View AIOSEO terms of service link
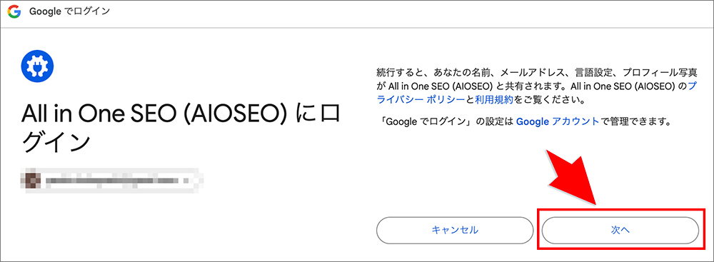The image size is (714, 262). pos(494,99)
